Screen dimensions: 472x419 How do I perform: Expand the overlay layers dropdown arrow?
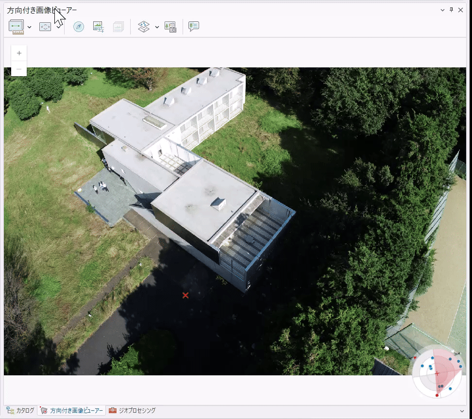click(157, 27)
